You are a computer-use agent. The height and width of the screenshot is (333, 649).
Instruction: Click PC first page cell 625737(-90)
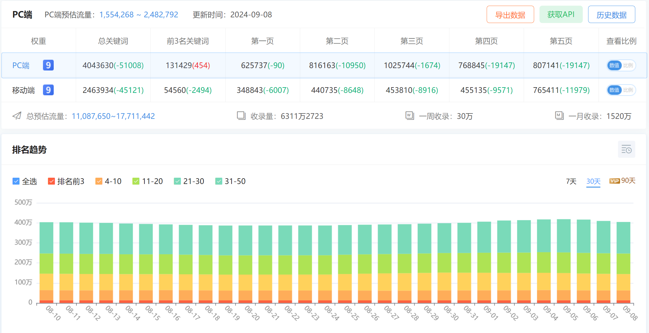[x=263, y=65]
